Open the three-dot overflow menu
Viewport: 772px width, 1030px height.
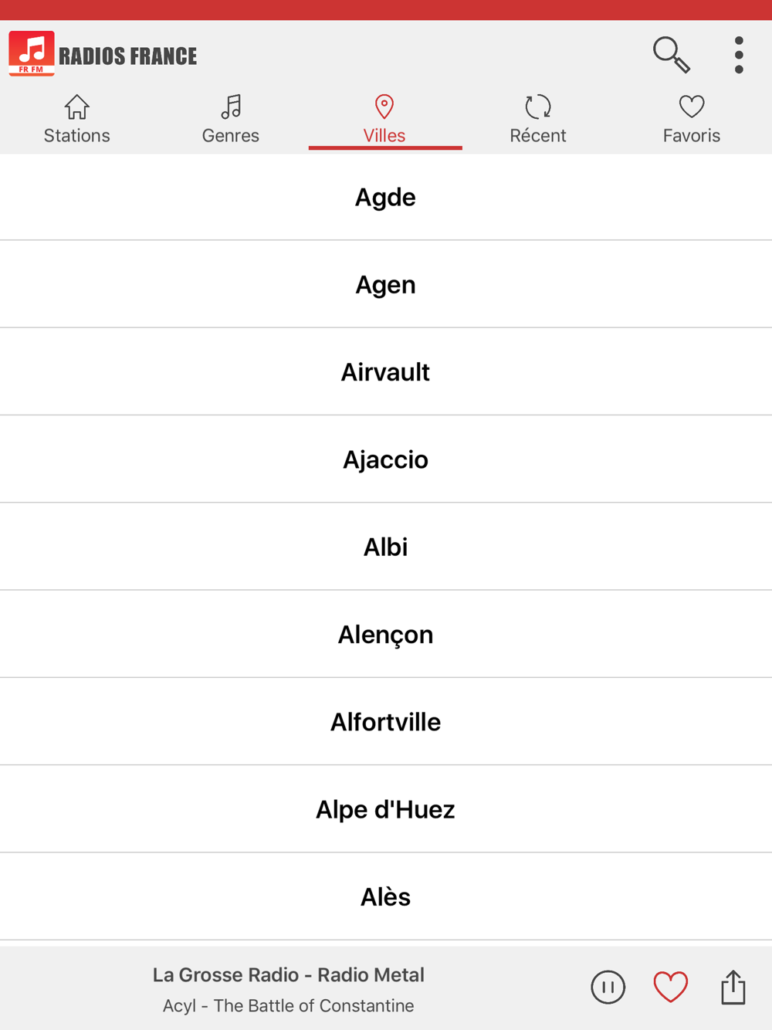coord(739,55)
